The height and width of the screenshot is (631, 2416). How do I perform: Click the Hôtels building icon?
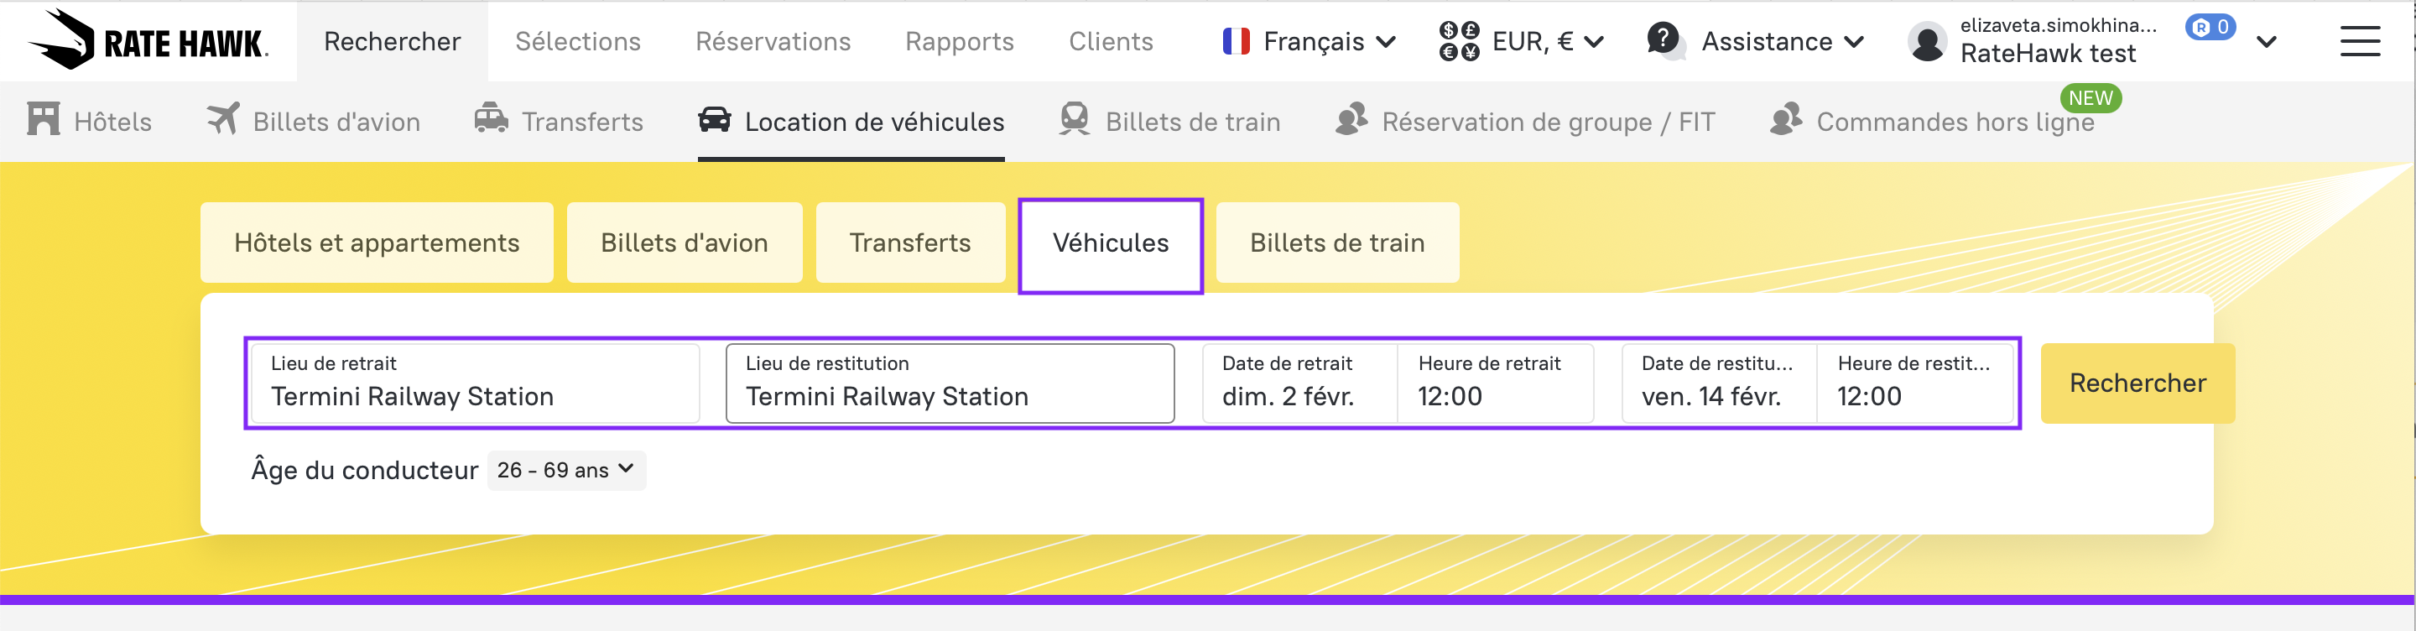43,120
